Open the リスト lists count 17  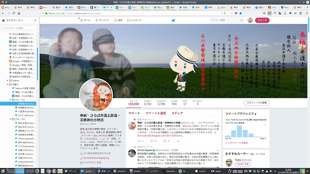pos(185,102)
